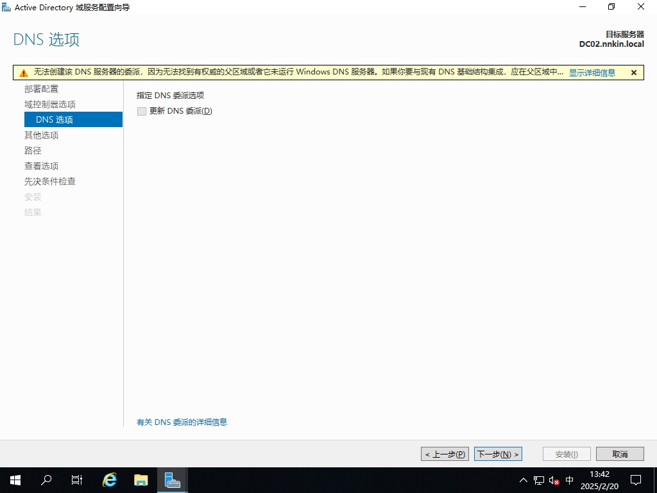Jump to 其他选项 in the sidebar
Image resolution: width=657 pixels, height=493 pixels.
[x=41, y=135]
